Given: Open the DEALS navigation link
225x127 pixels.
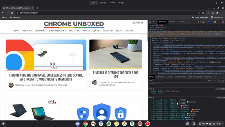Looking at the screenshot, I should point(87,31).
